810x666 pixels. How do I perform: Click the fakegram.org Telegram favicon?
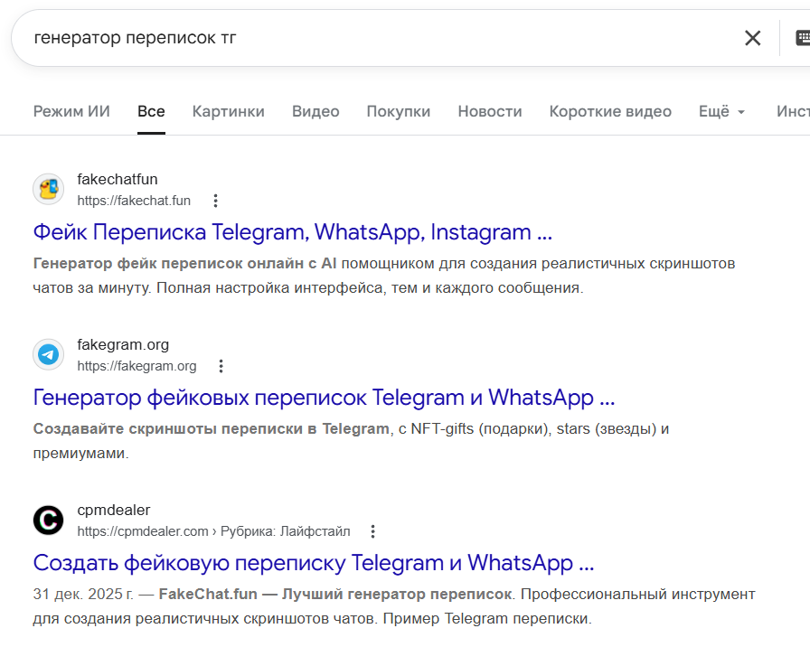pos(49,354)
